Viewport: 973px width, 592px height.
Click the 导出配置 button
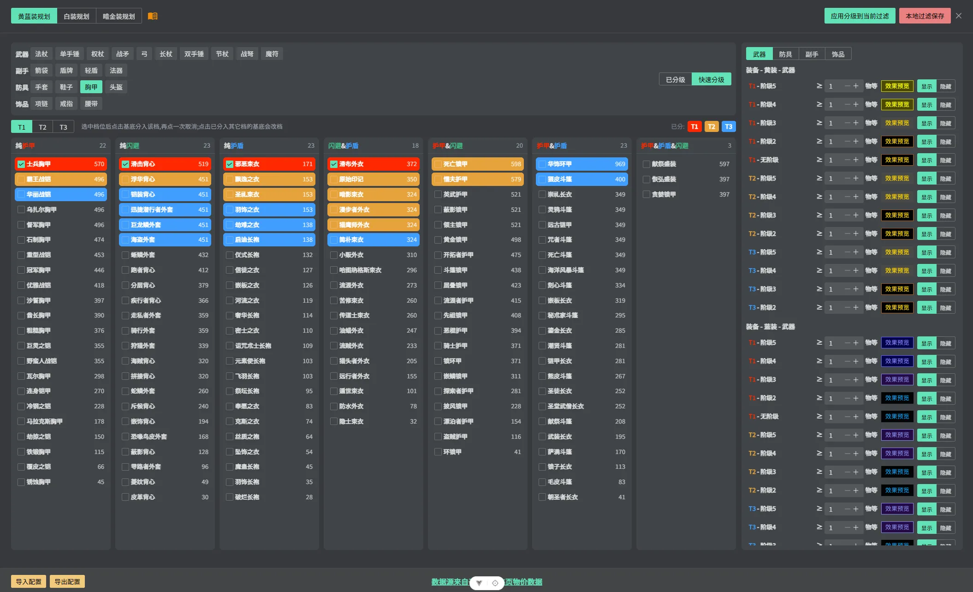[x=67, y=581]
